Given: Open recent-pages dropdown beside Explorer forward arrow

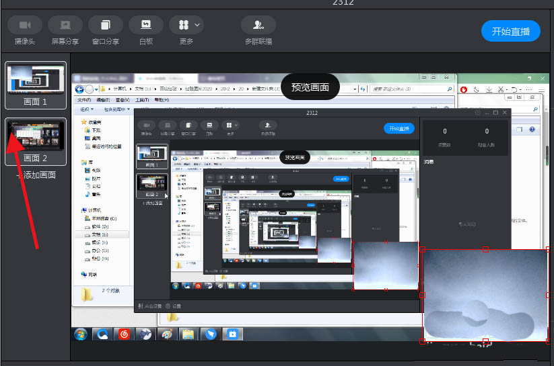Looking at the screenshot, I should click(96, 89).
